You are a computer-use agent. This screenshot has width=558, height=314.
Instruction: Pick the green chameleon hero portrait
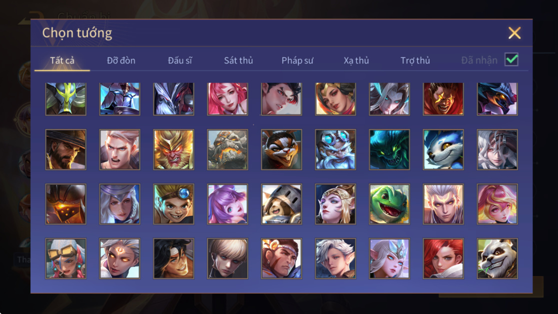coord(389,204)
